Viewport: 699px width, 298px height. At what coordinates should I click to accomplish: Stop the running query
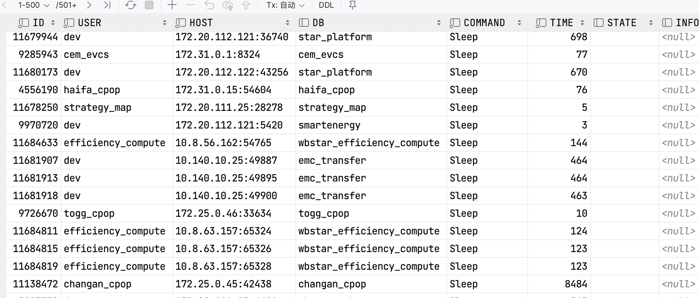coord(149,5)
